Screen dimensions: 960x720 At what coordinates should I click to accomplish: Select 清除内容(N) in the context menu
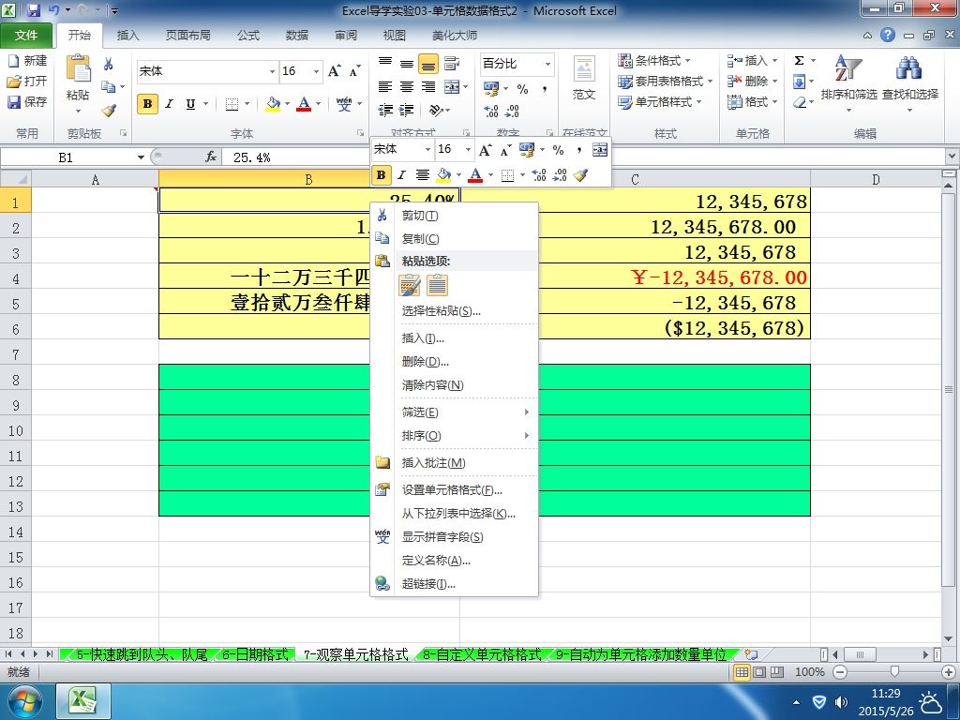[455, 385]
